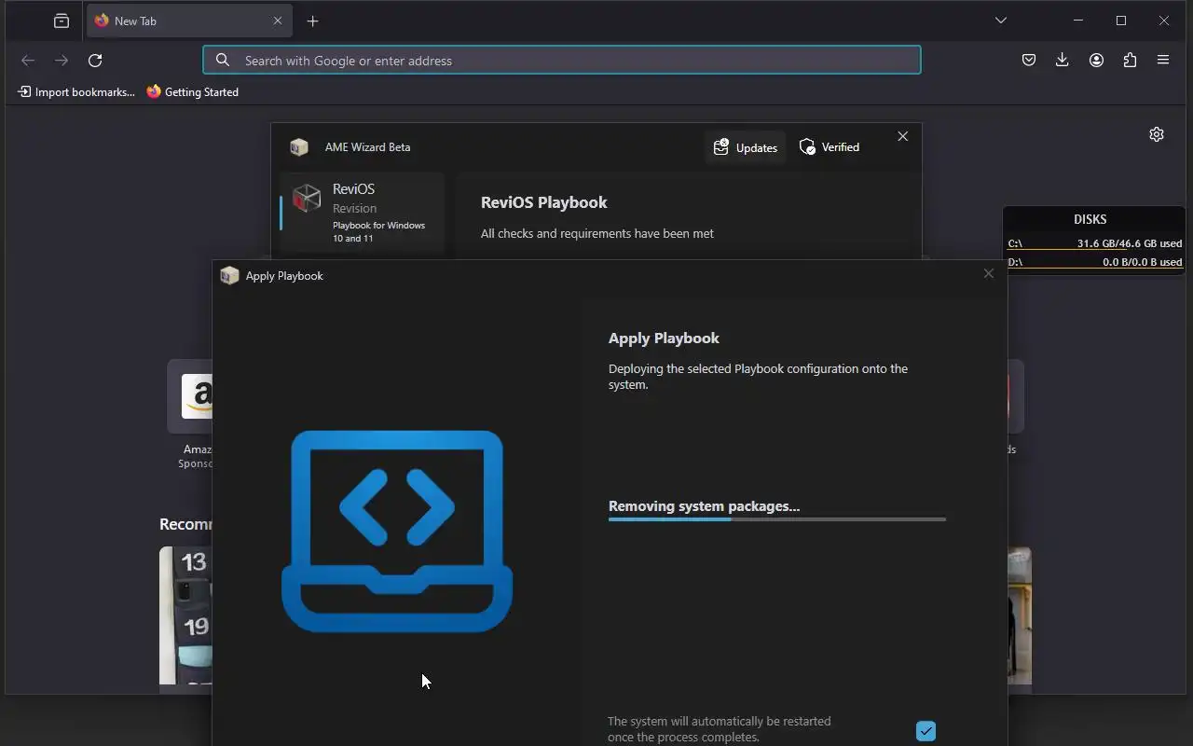
Task: Open Firefox Downloads panel
Action: click(x=1063, y=61)
